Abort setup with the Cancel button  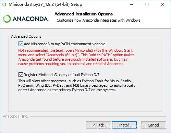pos(154,125)
